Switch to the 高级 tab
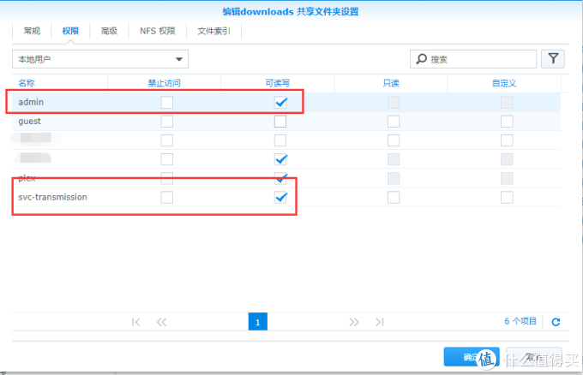The width and height of the screenshot is (583, 375). click(x=110, y=31)
